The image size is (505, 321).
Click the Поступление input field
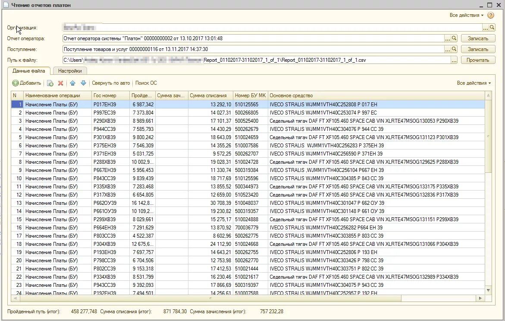coord(253,49)
